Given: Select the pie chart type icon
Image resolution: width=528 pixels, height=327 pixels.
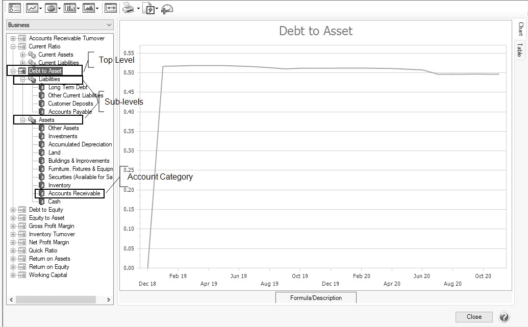Looking at the screenshot, I should 51,8.
